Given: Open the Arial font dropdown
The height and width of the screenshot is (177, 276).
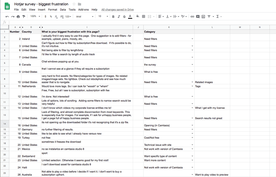Looking at the screenshot, I should [x=84, y=17].
